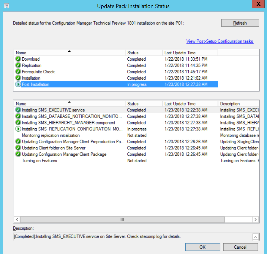Click the left arrow of the horizontal scrollbar
Screen dimensions: 267x254
click(17, 220)
